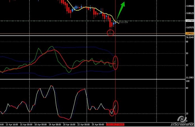
Task: Select the orange 0.86652 price level tag
Action: point(190,33)
